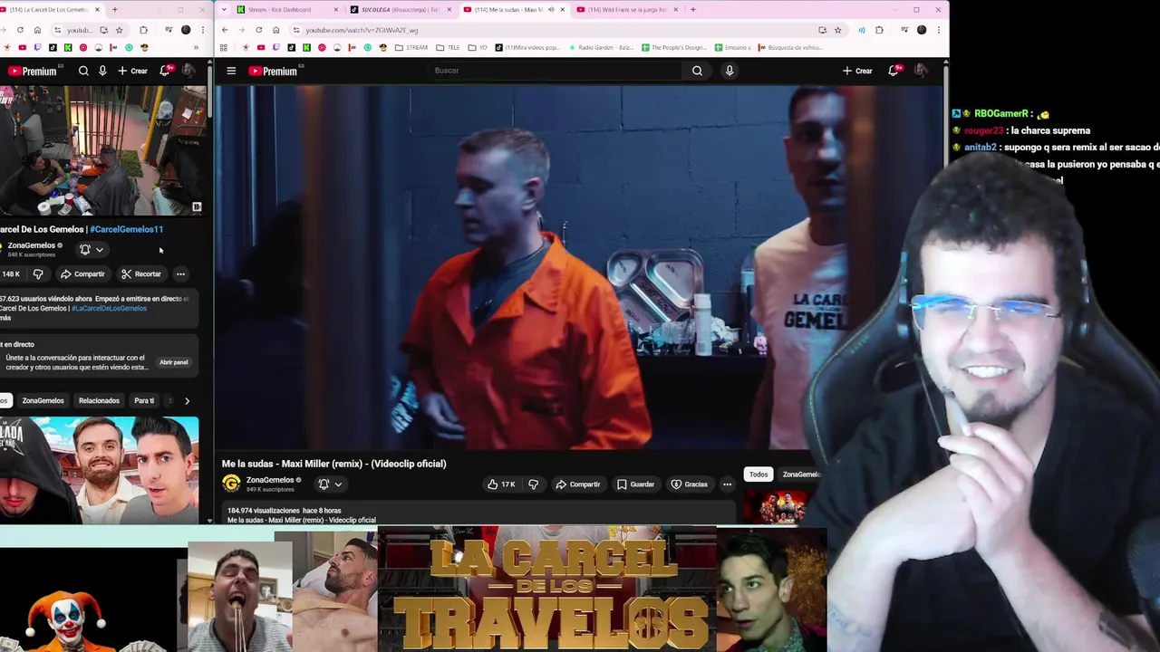Dislike the live stream in left window
Image resolution: width=1160 pixels, height=652 pixels.
(x=38, y=274)
